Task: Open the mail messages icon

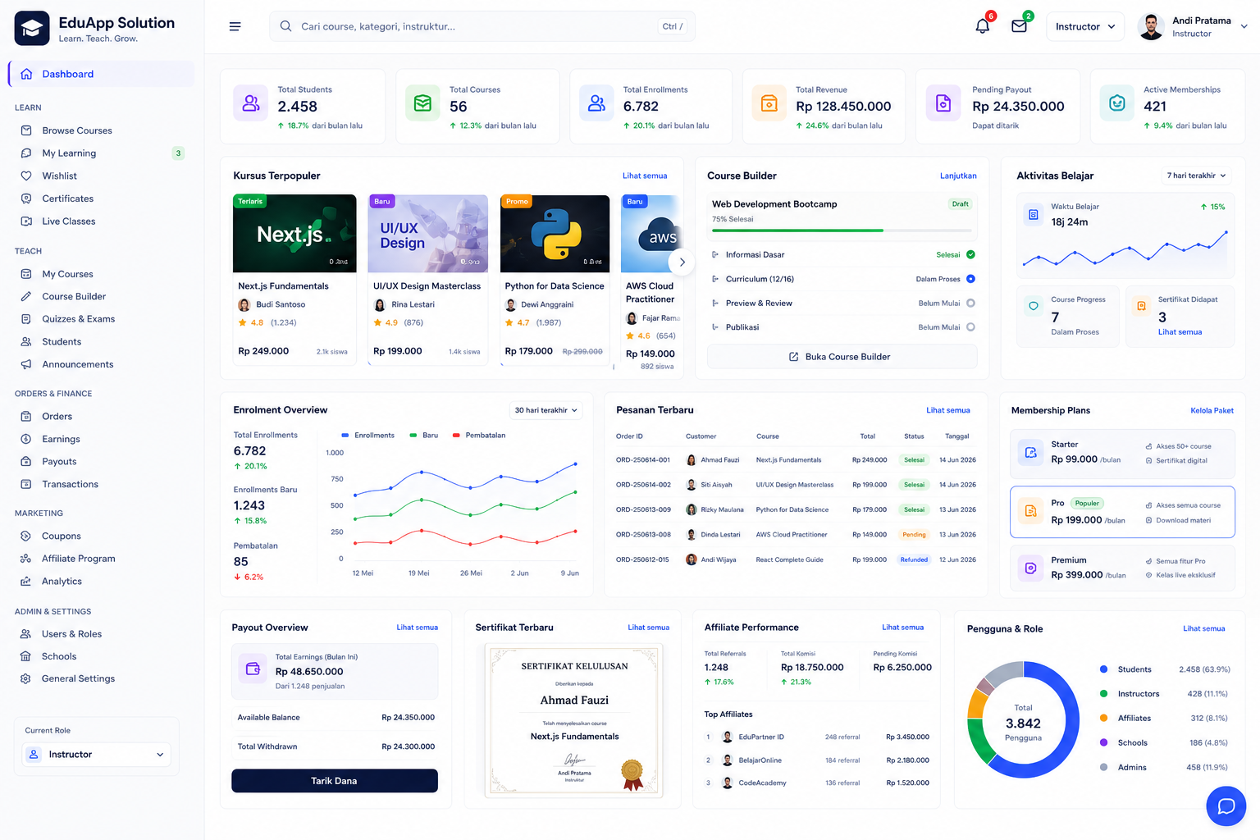Action: tap(1019, 26)
